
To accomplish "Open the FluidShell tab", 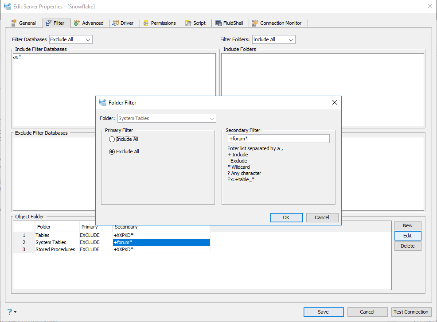I will tap(230, 23).
